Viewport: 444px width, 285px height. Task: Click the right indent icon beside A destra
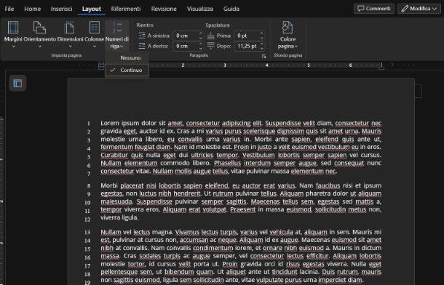[142, 46]
